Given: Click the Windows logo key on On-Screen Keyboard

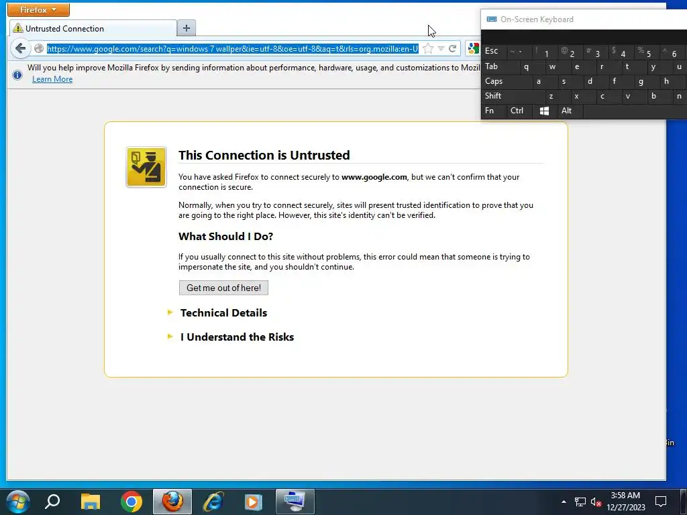Looking at the screenshot, I should point(545,111).
